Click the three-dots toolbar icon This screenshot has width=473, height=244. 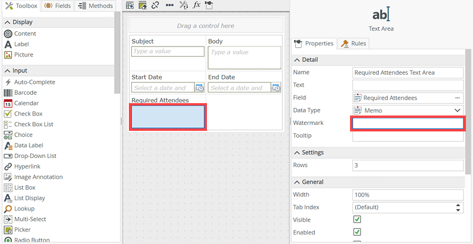coord(169,5)
